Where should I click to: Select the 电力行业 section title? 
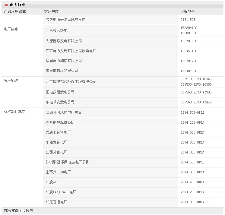click(18, 5)
